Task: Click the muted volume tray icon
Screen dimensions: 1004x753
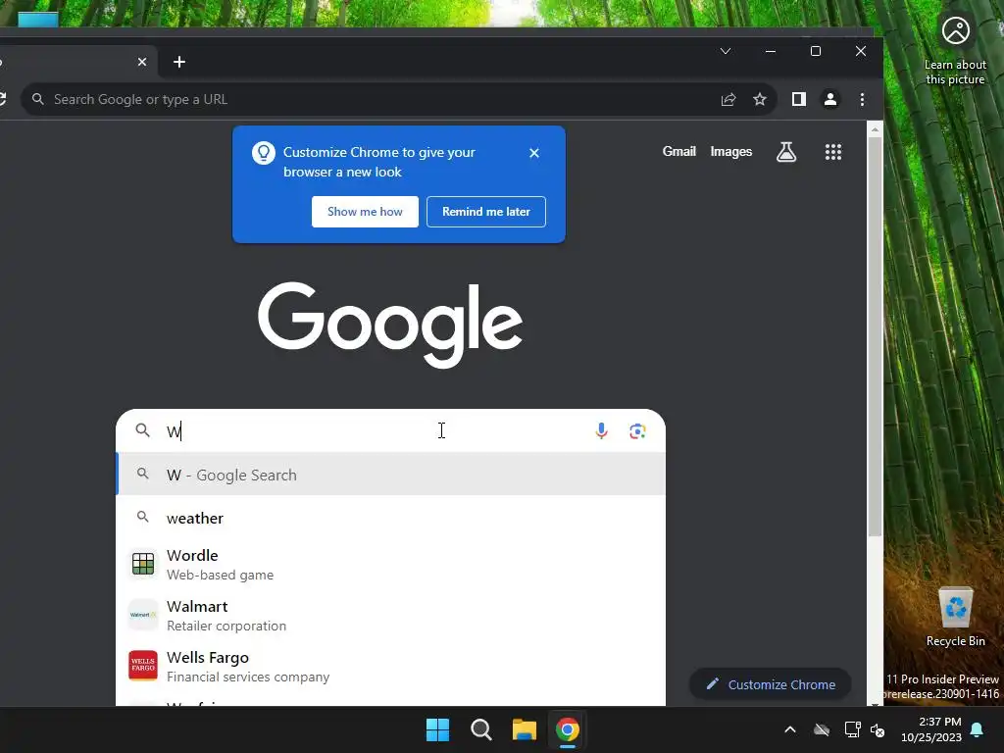Action: tap(878, 729)
